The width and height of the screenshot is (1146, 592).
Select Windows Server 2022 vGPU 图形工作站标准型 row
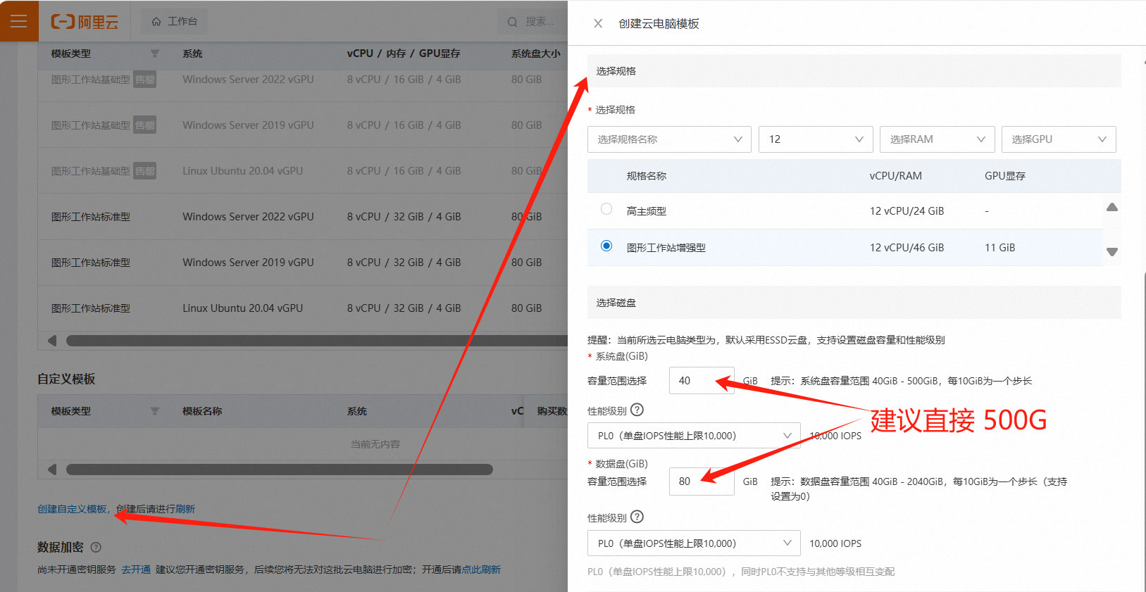tap(303, 217)
